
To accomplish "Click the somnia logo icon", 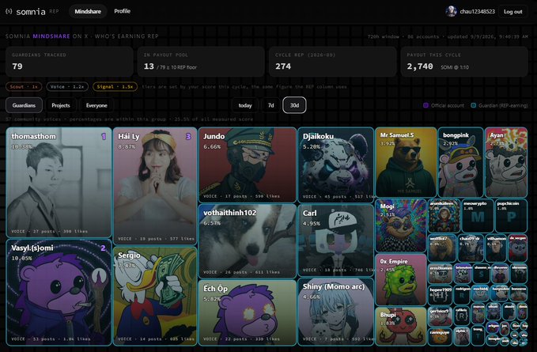I will [9, 11].
